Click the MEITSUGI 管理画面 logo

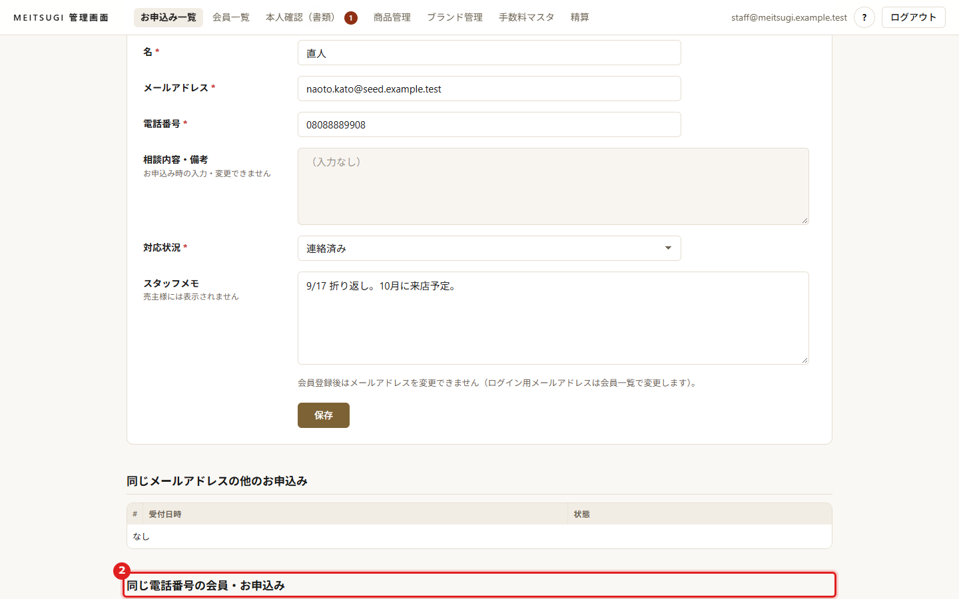61,17
